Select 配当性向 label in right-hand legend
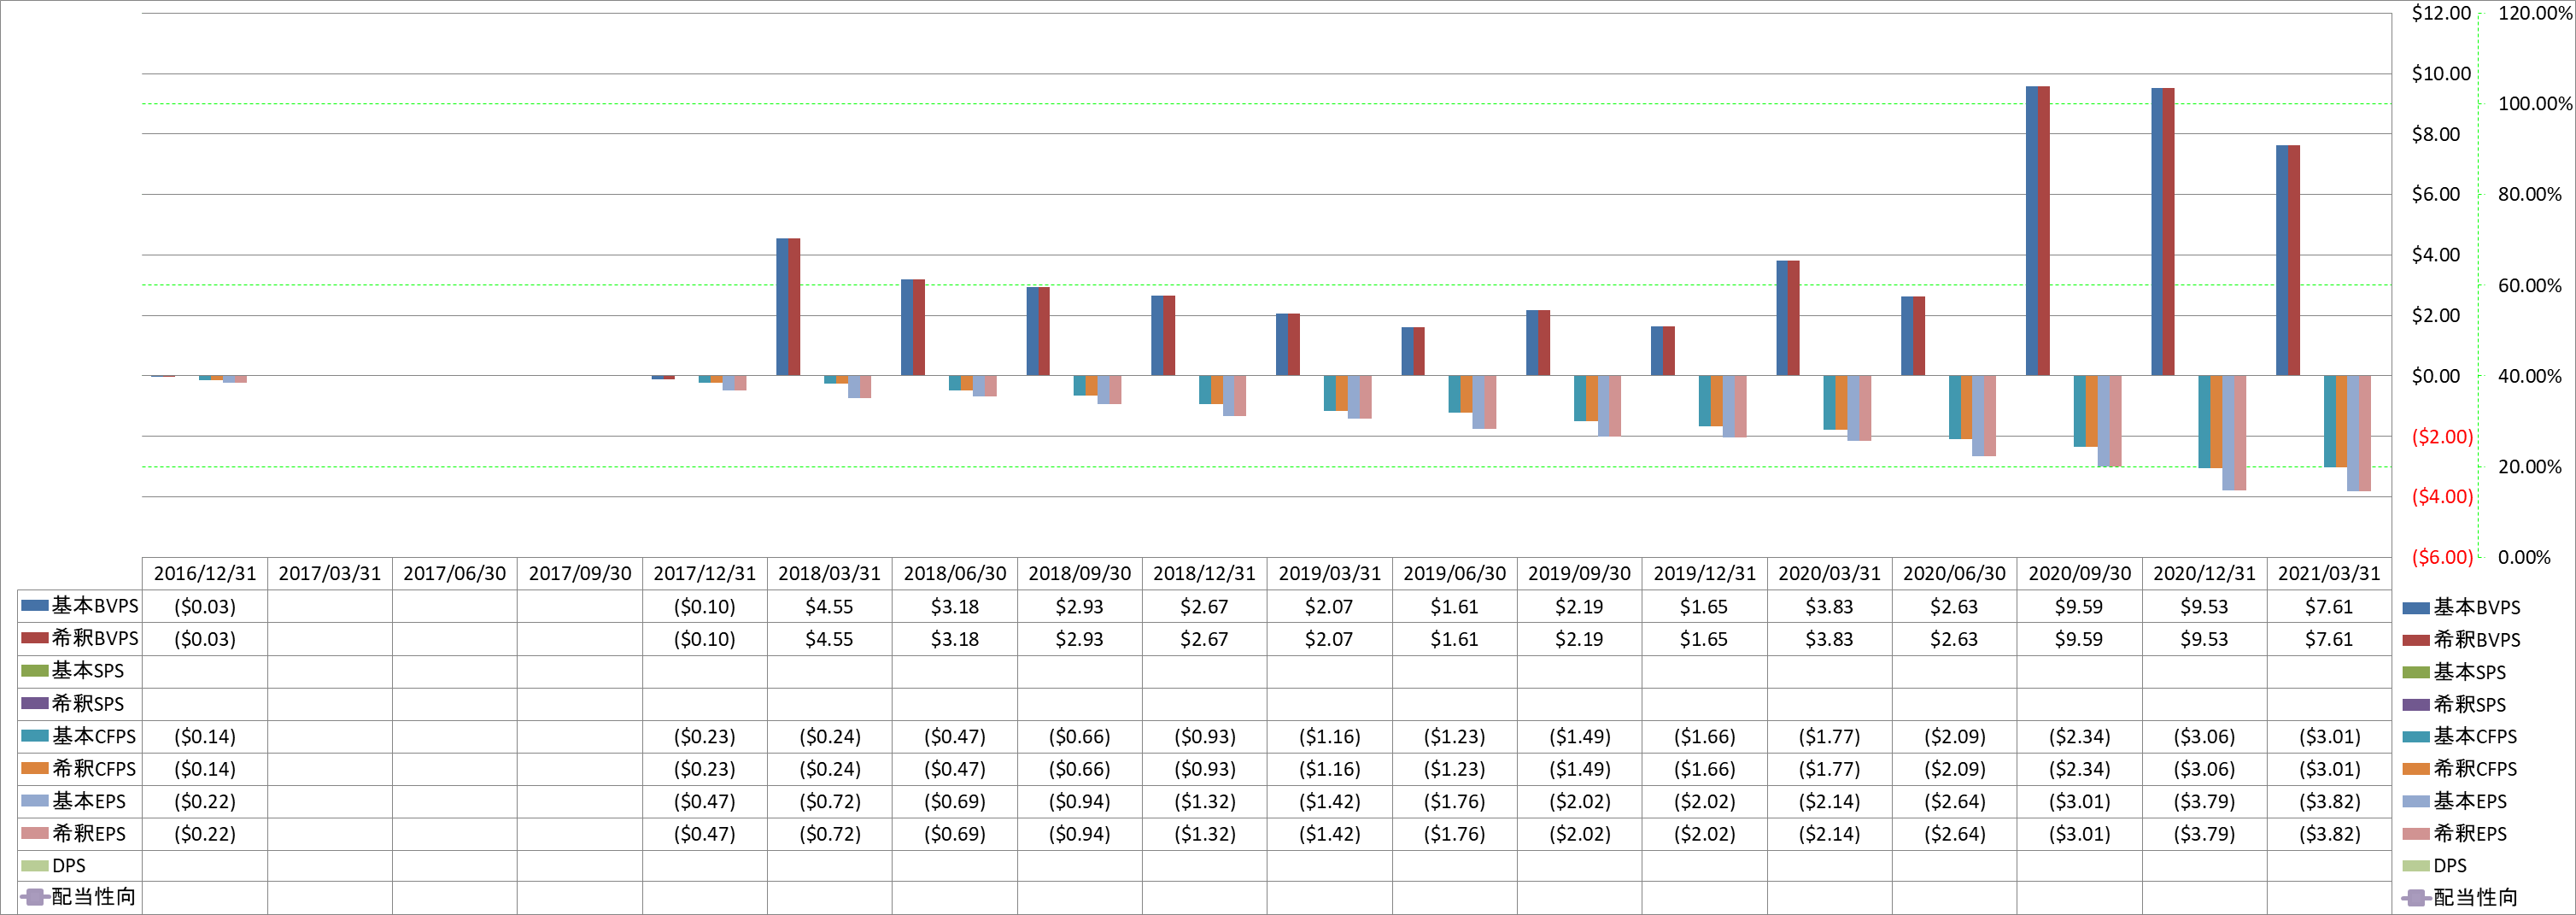2576x915 pixels. (x=2475, y=897)
